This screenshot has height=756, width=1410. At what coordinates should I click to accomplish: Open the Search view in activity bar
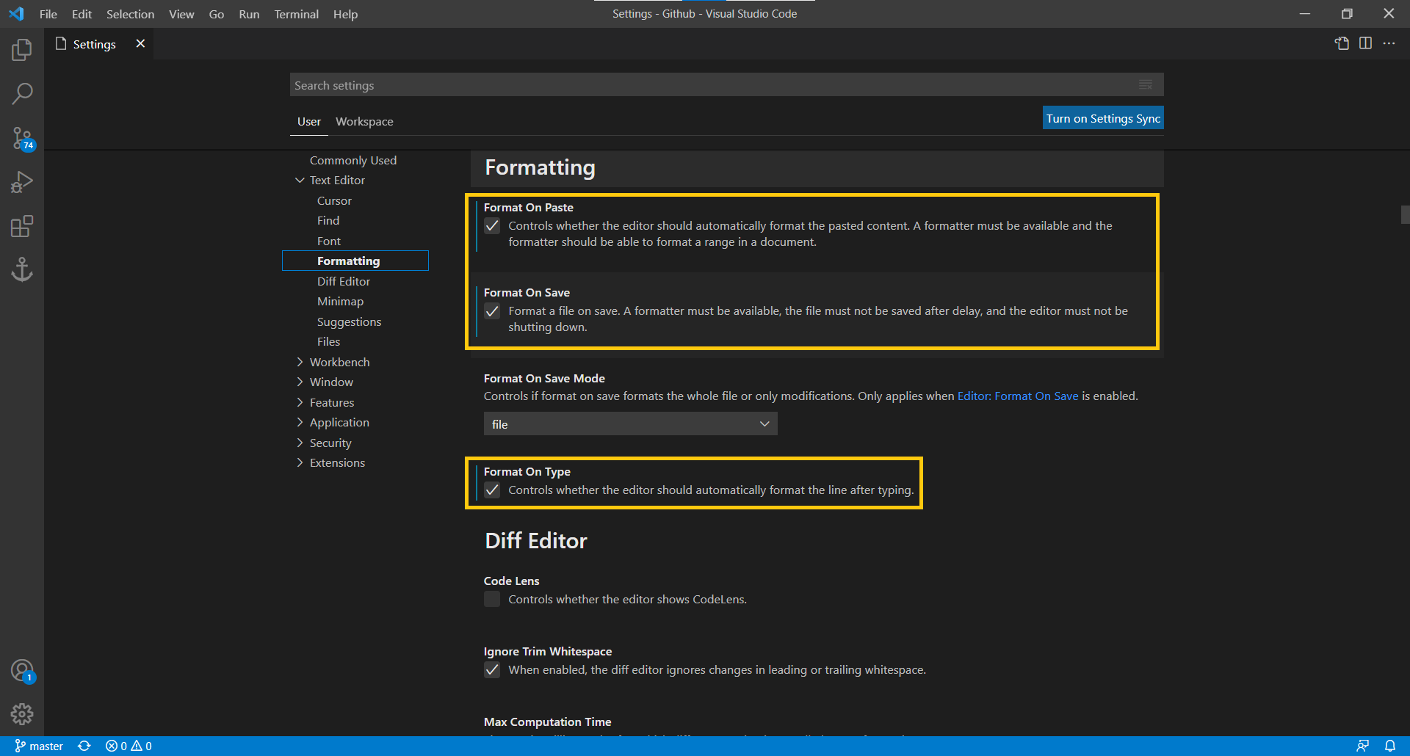(22, 94)
